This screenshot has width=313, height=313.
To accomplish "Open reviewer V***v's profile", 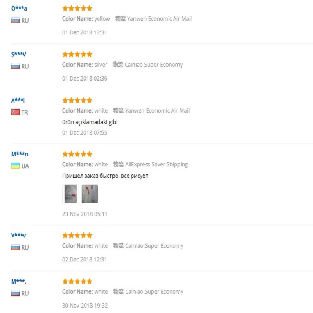I will pos(19,235).
